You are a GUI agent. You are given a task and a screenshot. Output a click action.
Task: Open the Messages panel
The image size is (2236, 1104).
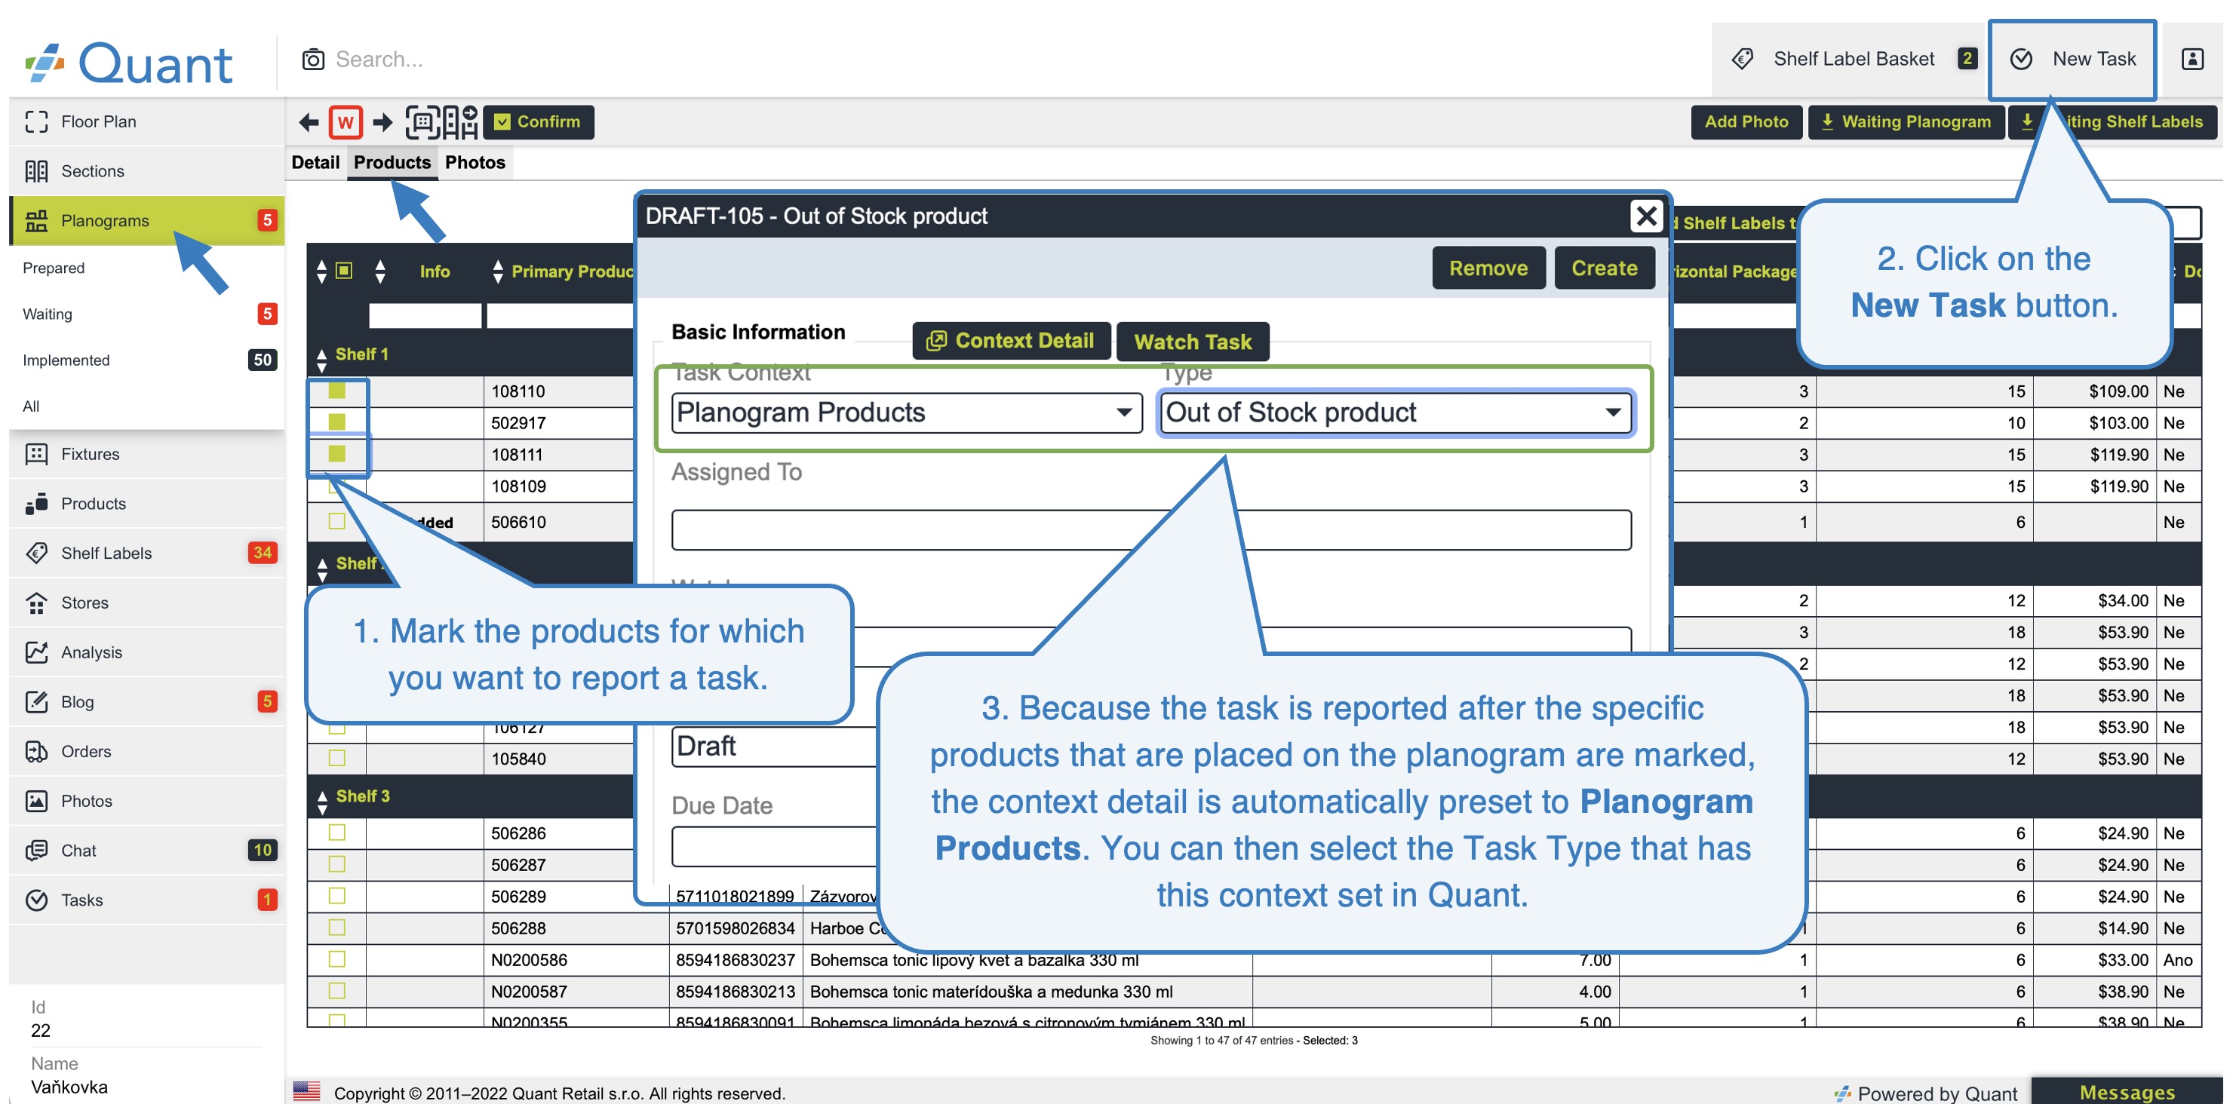pyautogui.click(x=2127, y=1092)
